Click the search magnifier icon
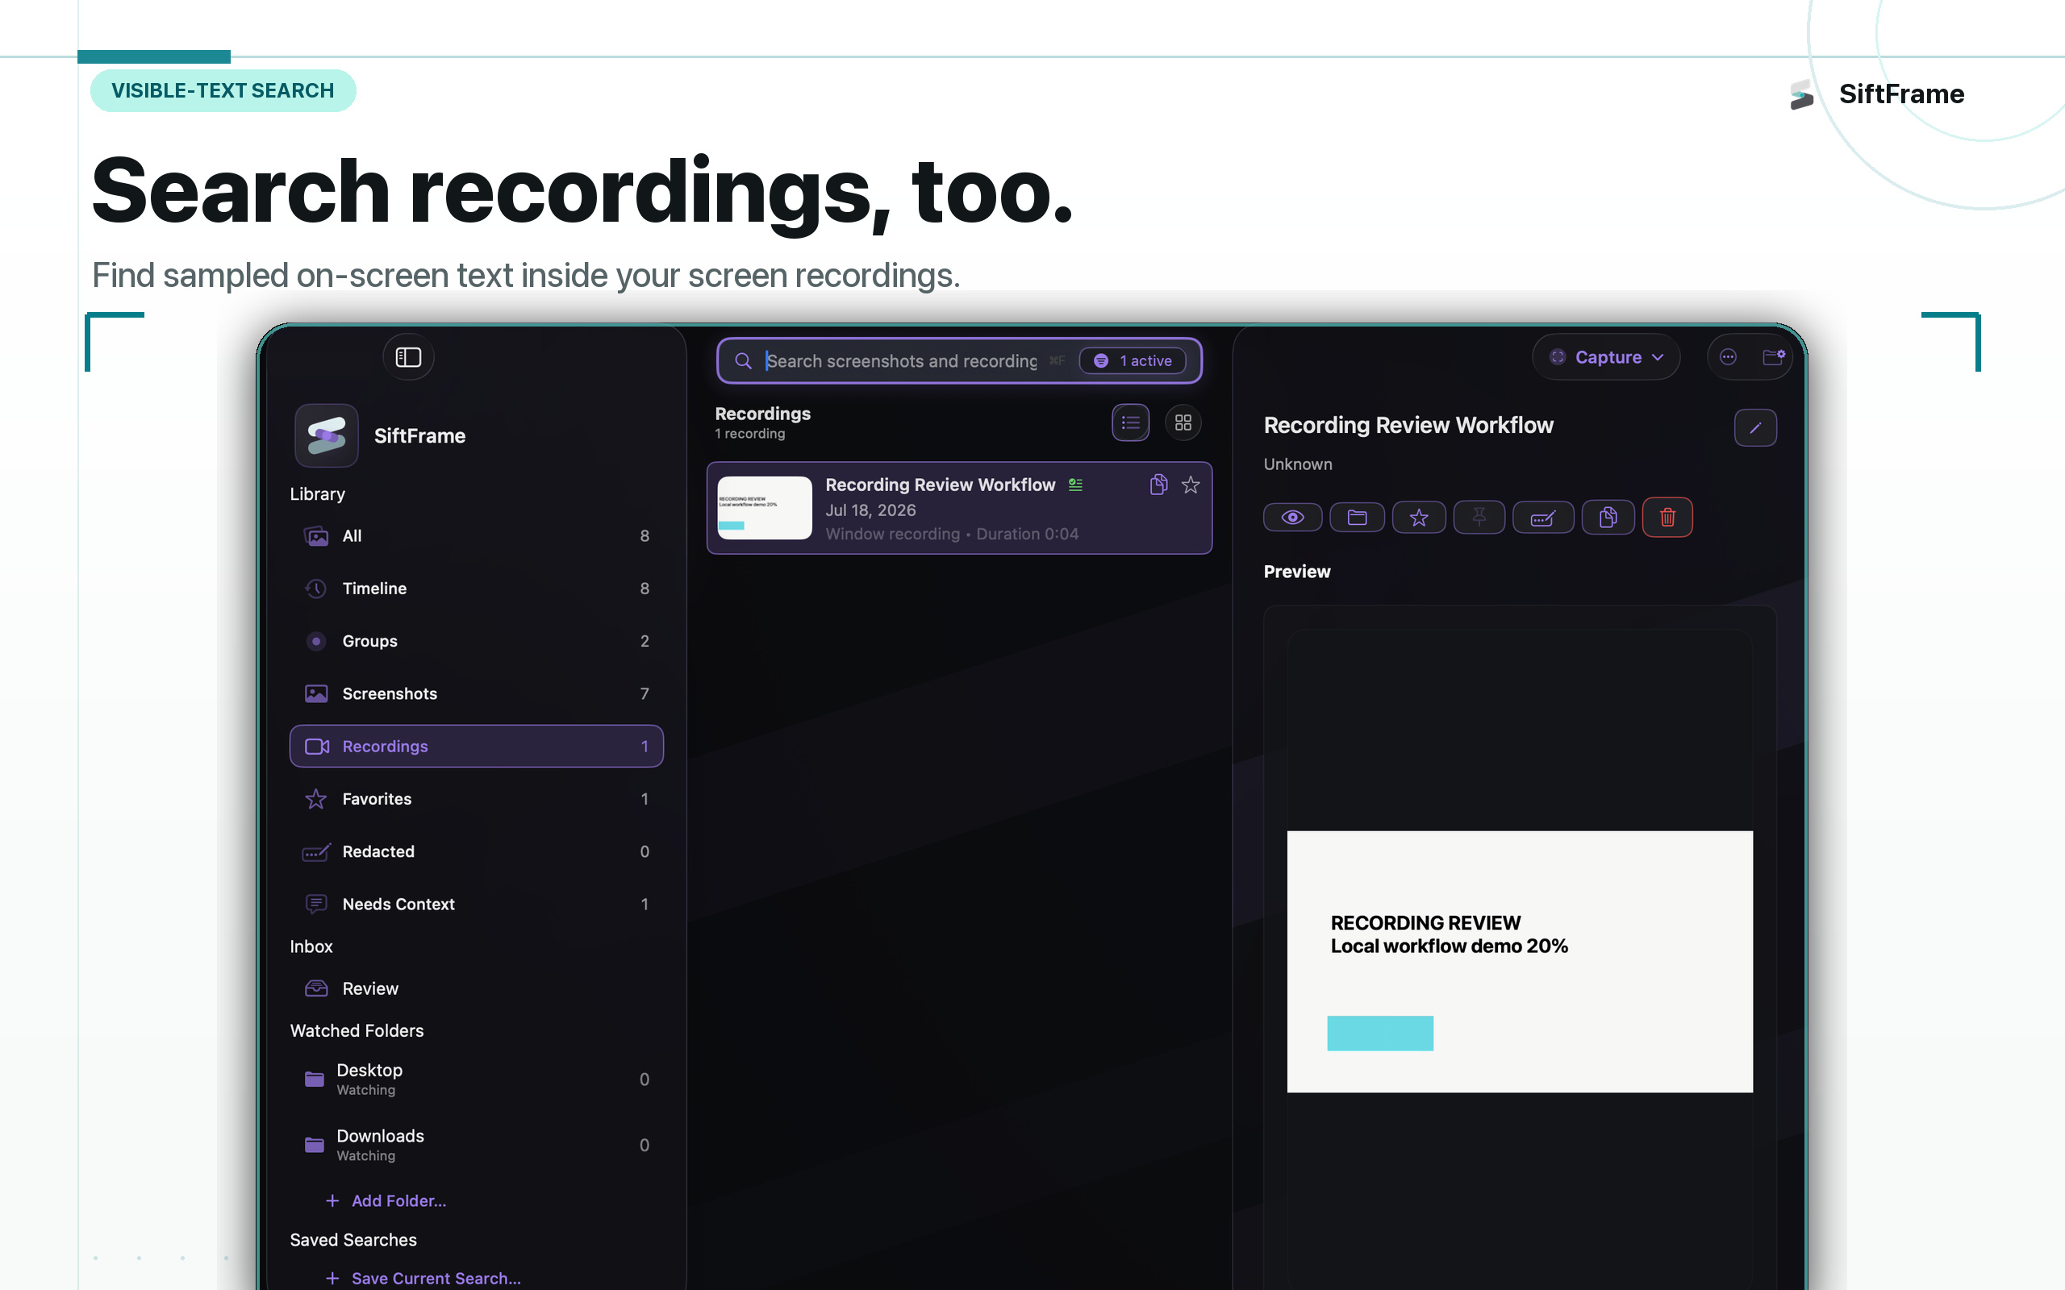2065x1290 pixels. click(x=743, y=361)
